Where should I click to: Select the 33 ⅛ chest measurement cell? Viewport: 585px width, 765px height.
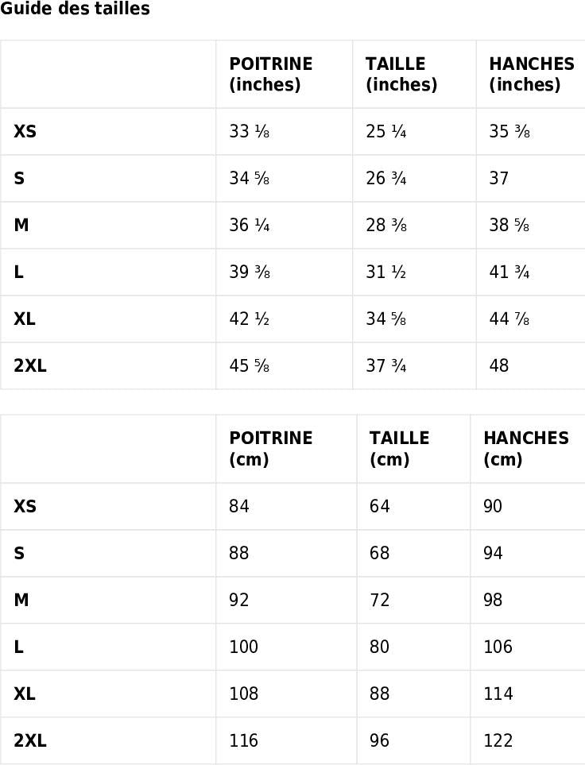[x=250, y=132]
